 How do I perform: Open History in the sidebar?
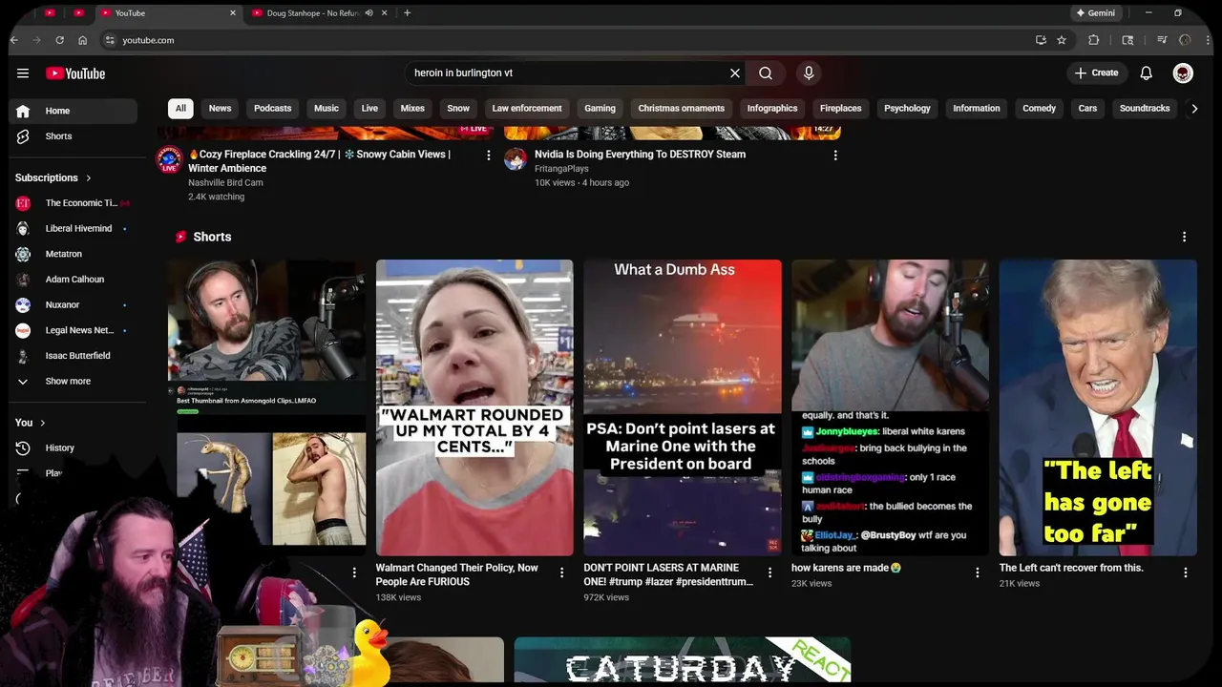(x=74, y=448)
